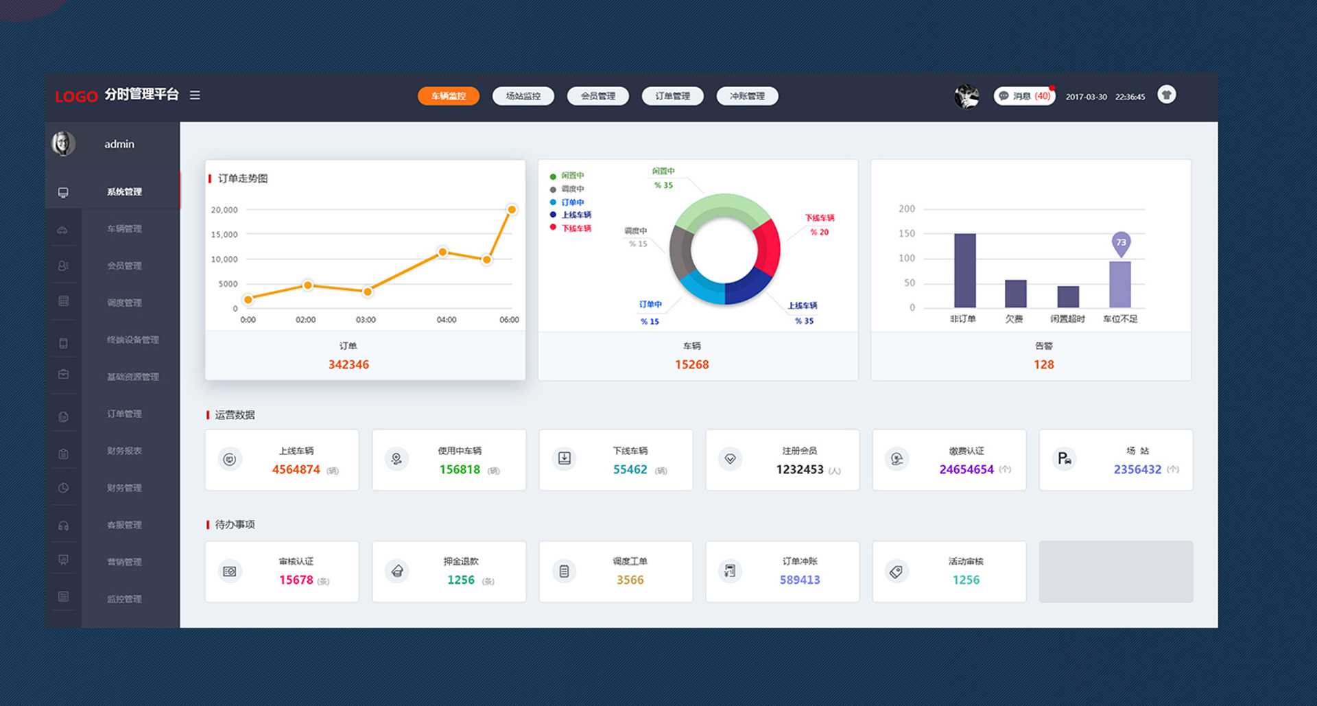Click the car icon for 车辆管理
This screenshot has height=706, width=1317.
click(x=62, y=230)
